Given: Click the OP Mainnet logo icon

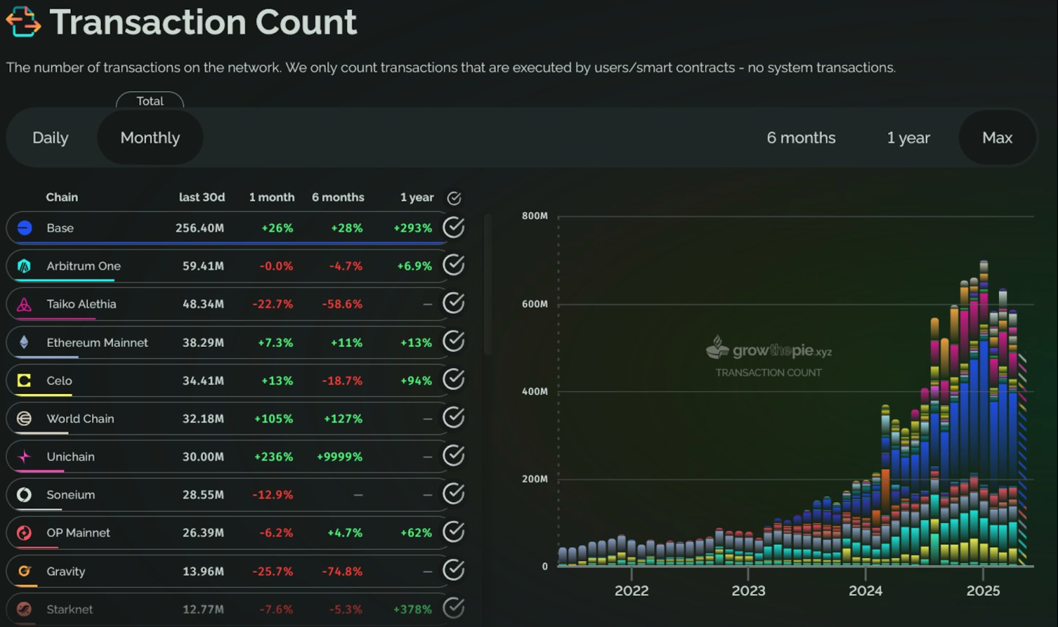Looking at the screenshot, I should coord(24,533).
